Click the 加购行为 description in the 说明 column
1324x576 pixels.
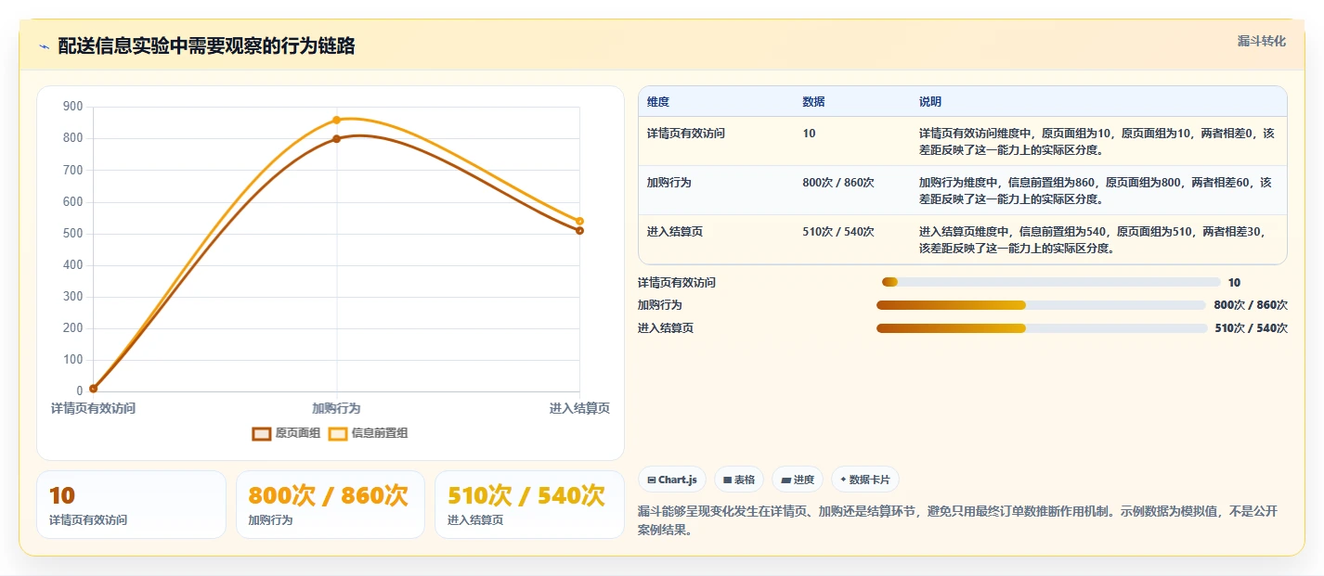(x=1096, y=190)
